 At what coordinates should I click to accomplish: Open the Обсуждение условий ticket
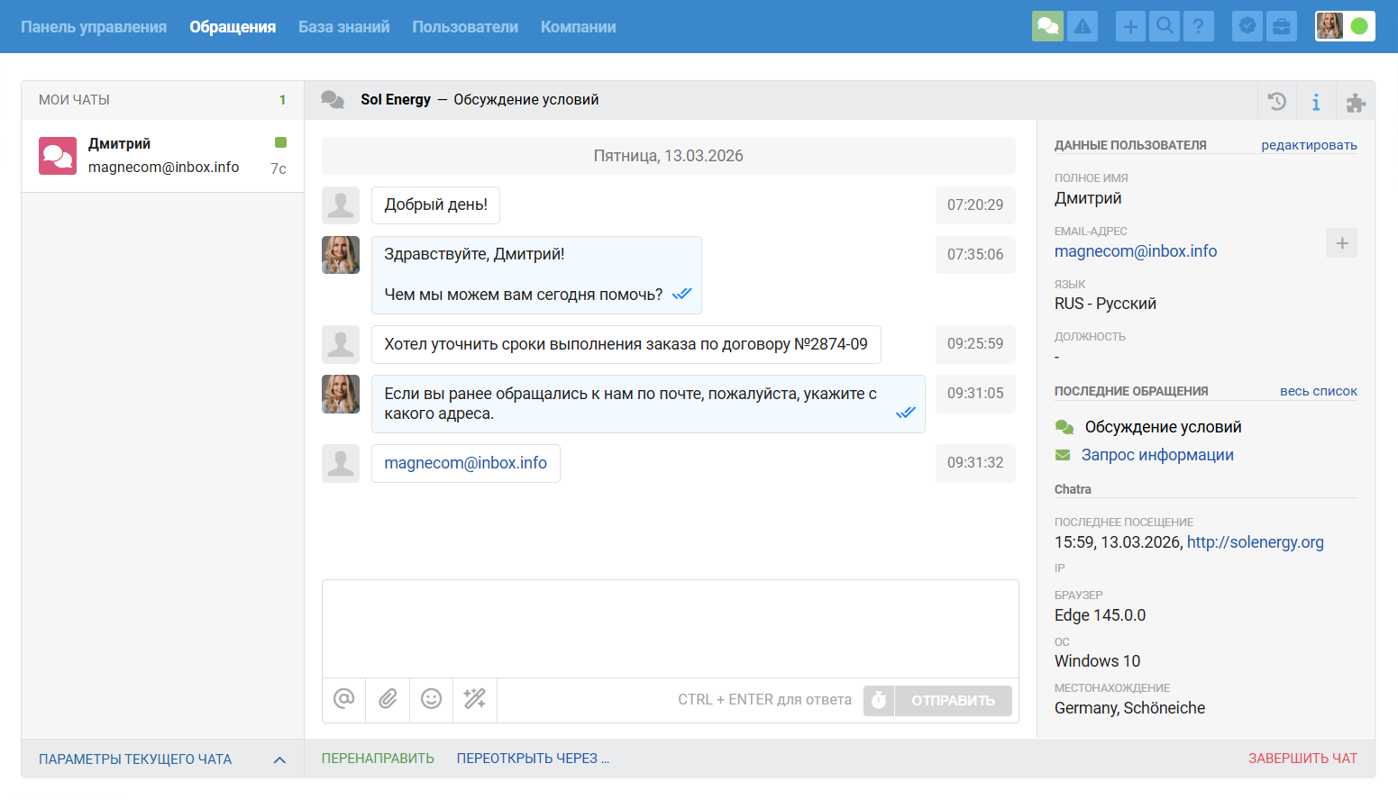coord(1163,427)
